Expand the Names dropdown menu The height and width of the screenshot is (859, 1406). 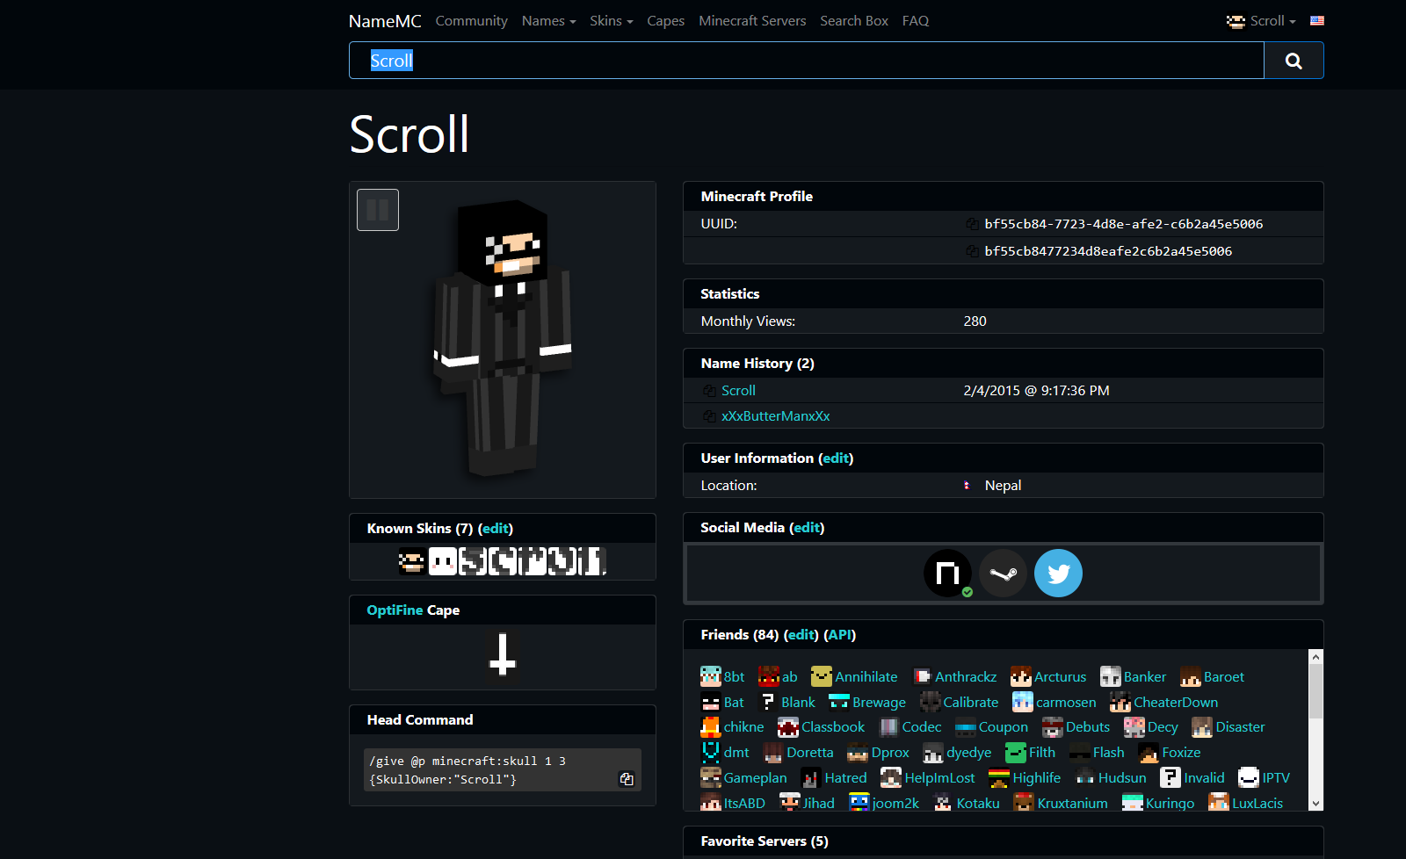[x=548, y=21]
